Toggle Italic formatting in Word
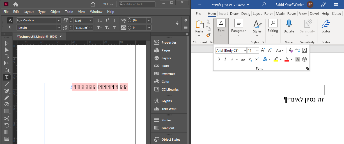Image resolution: width=344 pixels, height=144 pixels. (x=225, y=59)
